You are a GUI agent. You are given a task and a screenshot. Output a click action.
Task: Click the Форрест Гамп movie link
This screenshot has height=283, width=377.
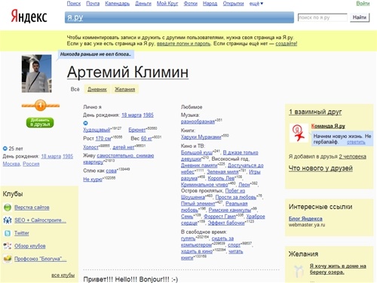click(220, 217)
